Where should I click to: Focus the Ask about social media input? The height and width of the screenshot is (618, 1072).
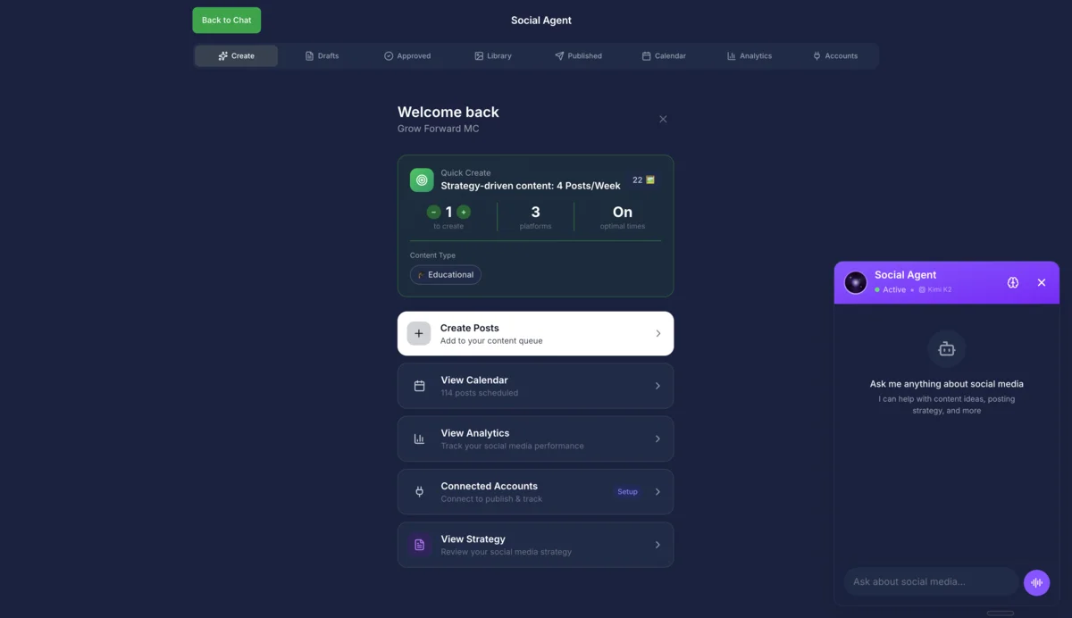tap(930, 582)
